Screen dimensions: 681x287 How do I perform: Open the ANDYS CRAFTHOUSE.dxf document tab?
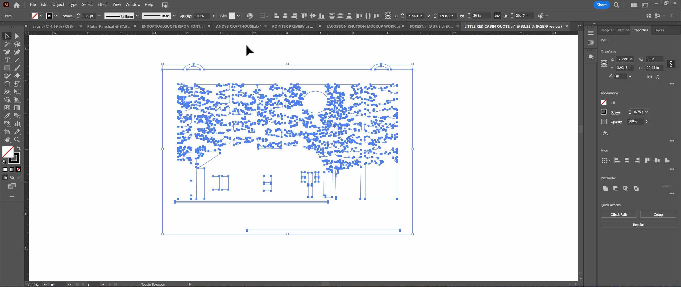[x=238, y=26]
